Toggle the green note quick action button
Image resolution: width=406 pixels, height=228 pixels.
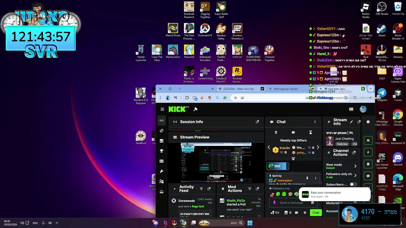368,164
